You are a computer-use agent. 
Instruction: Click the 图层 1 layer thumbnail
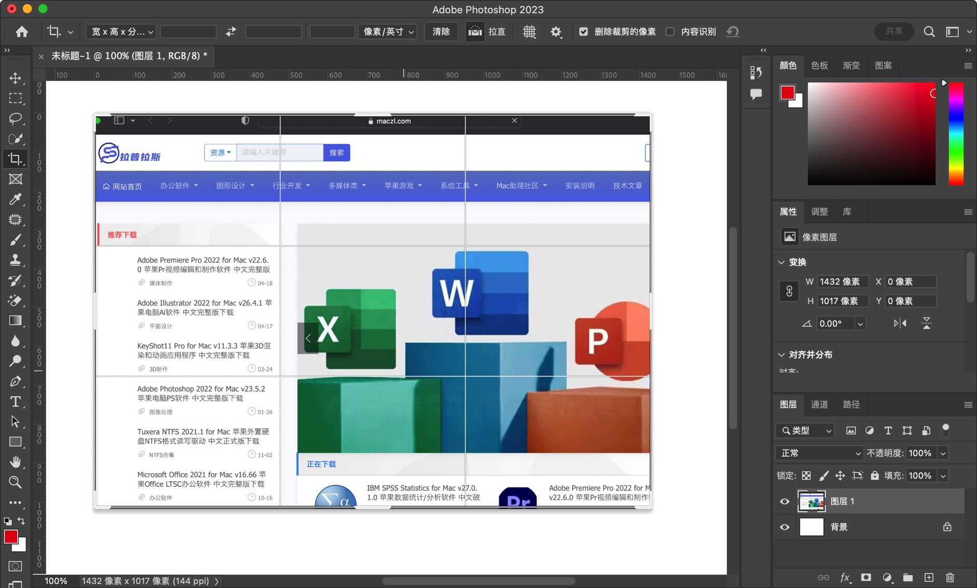coord(811,501)
